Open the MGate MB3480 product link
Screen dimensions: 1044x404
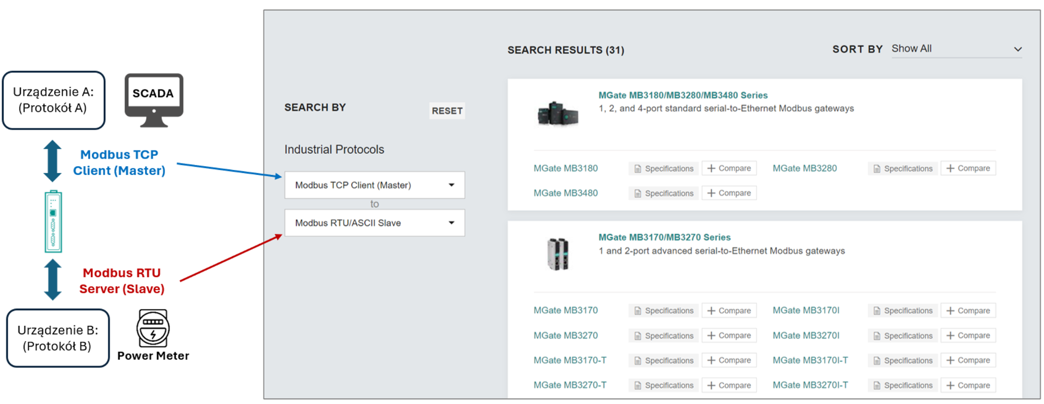point(565,193)
